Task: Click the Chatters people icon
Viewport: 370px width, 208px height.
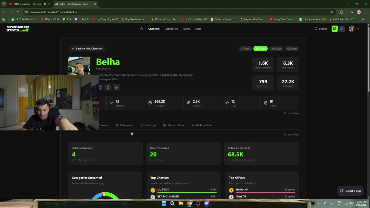Action: [189, 103]
